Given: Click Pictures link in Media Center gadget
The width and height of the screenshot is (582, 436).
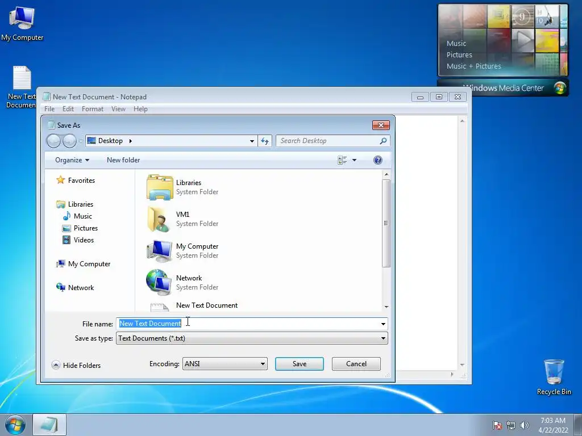Looking at the screenshot, I should [x=459, y=55].
